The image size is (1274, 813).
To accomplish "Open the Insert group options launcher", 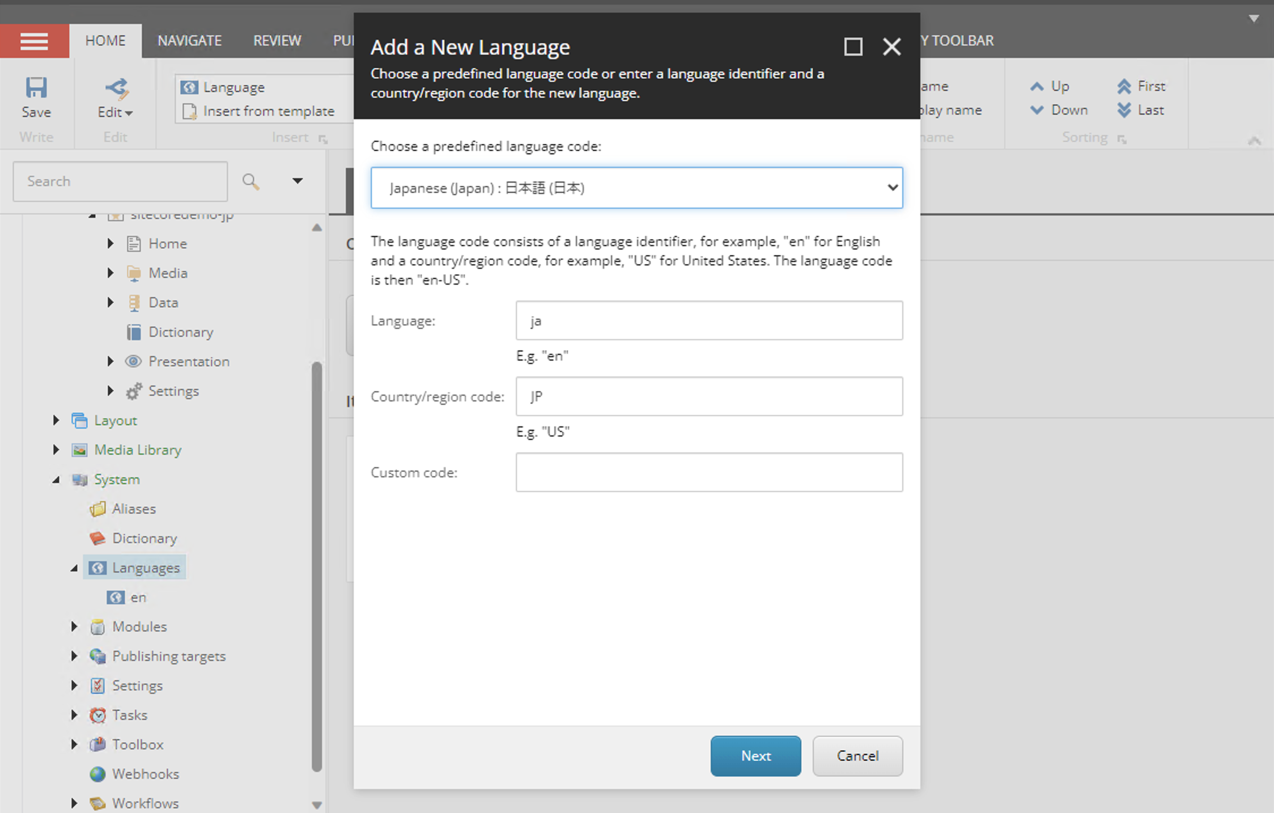I will 323,139.
